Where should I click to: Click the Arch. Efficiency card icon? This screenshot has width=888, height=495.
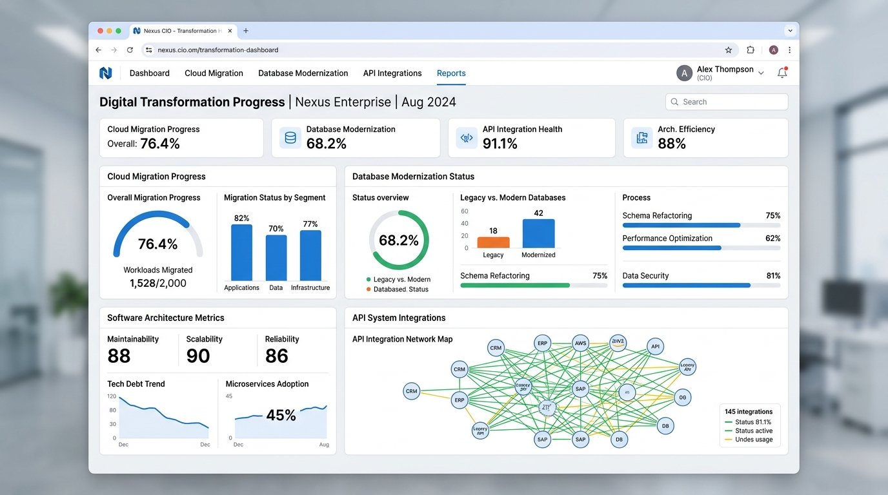pos(642,137)
